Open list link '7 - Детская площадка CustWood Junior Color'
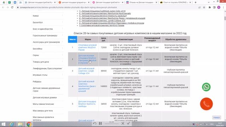Image resolution: width=226 pixels, height=127 pixels. 102,11
